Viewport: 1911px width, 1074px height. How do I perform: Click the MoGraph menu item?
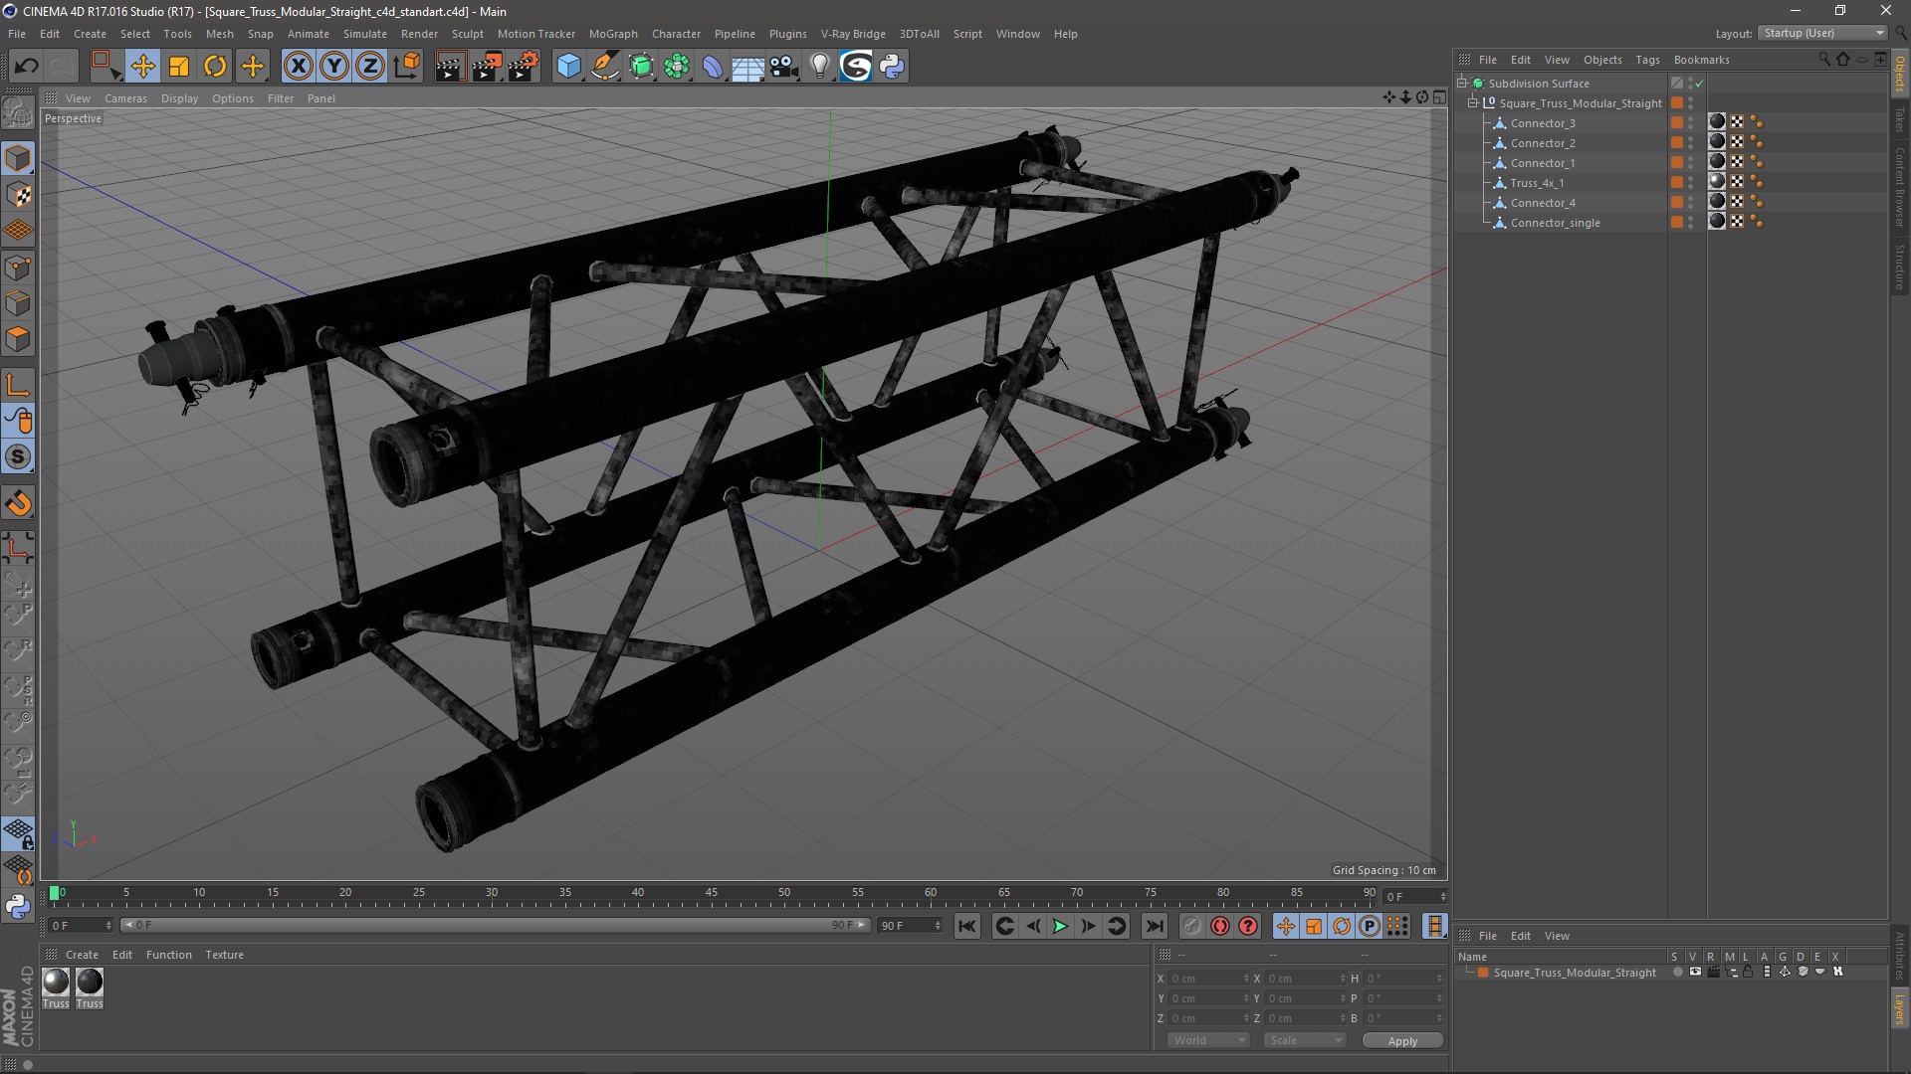point(613,33)
